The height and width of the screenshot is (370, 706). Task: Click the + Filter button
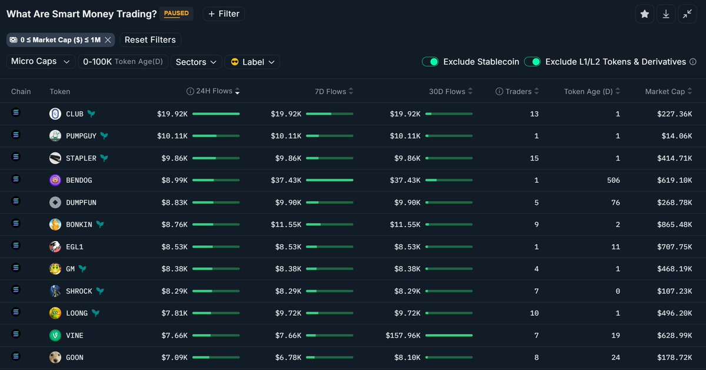click(224, 13)
